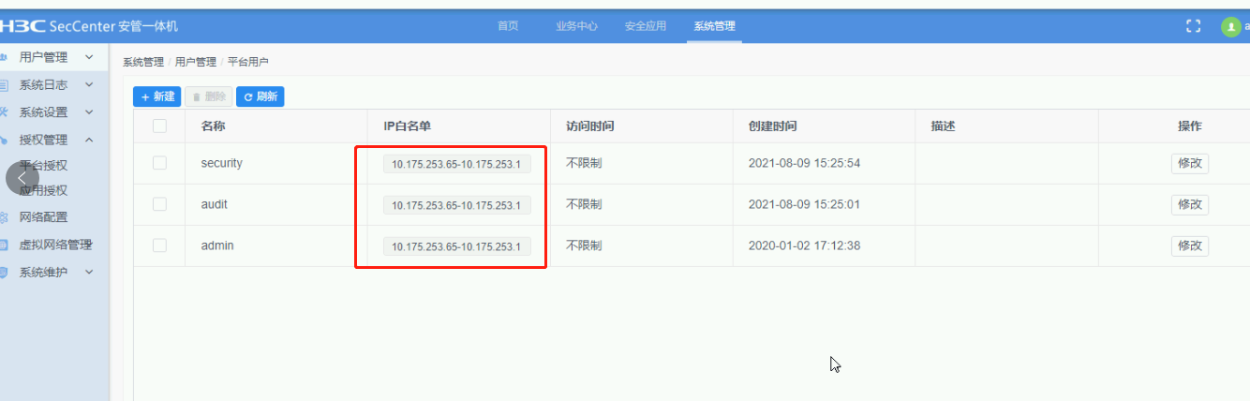The width and height of the screenshot is (1250, 401).
Task: Click IP whitelist value for admin
Action: 456,246
